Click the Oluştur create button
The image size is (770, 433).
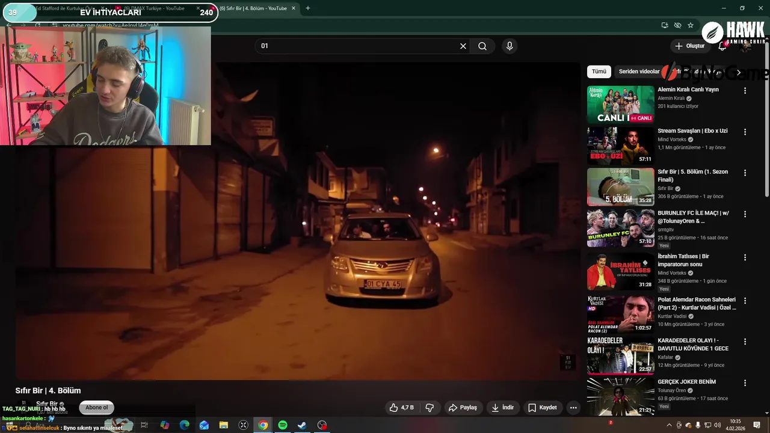pos(689,46)
